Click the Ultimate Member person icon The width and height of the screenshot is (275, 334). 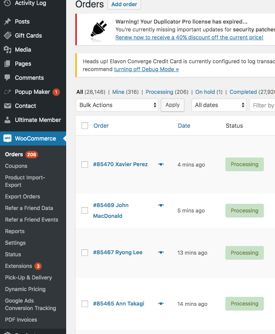point(7,120)
